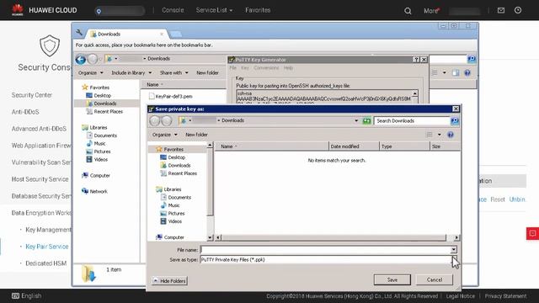Open Conversions menu in PuTTY Key Generator
Screen dimensions: 539x303
point(266,68)
